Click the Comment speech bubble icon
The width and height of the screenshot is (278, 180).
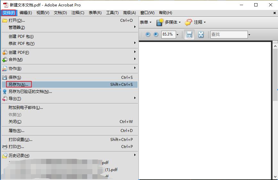tap(188, 22)
